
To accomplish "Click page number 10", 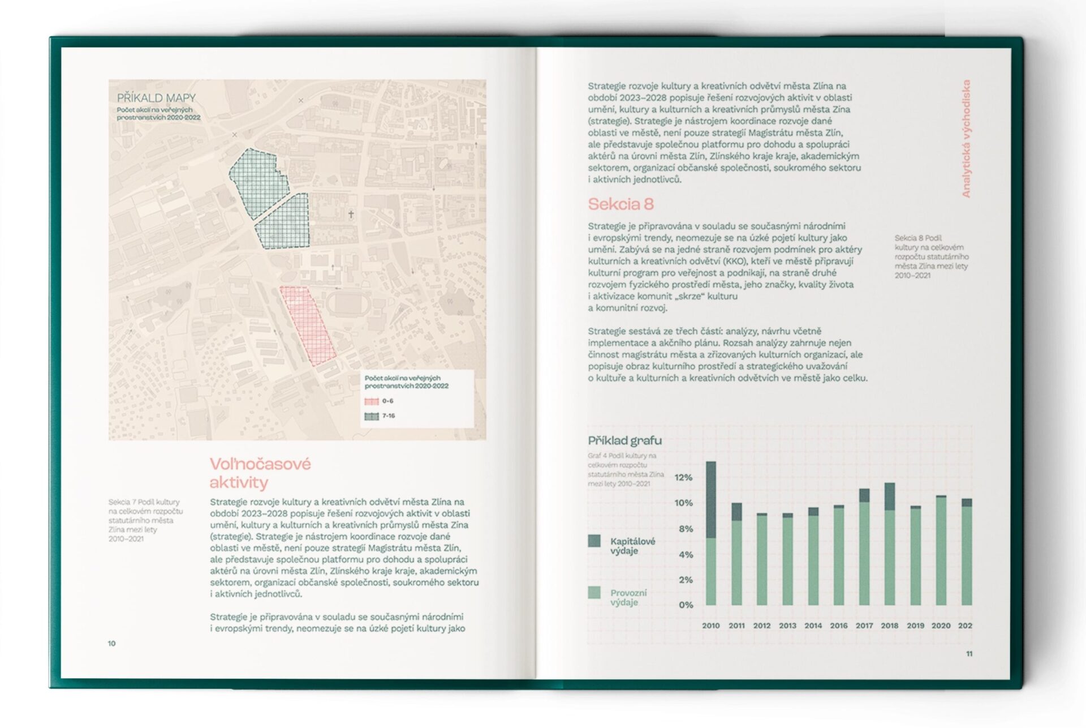I will tap(111, 643).
